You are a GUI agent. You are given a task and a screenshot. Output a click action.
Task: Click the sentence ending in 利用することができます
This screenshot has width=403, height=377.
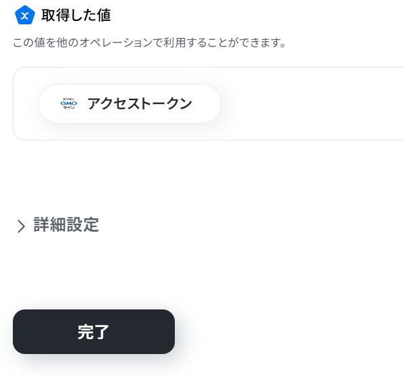pos(149,43)
